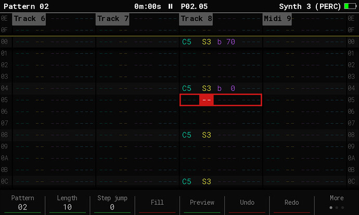Click Redo in the bottom bar

click(291, 203)
